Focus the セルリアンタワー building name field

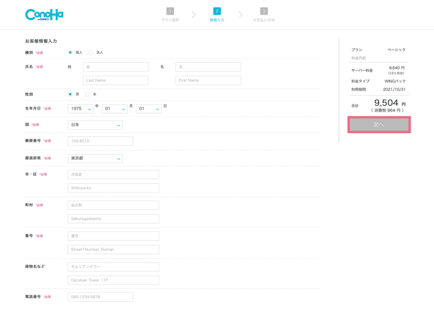pos(114,267)
